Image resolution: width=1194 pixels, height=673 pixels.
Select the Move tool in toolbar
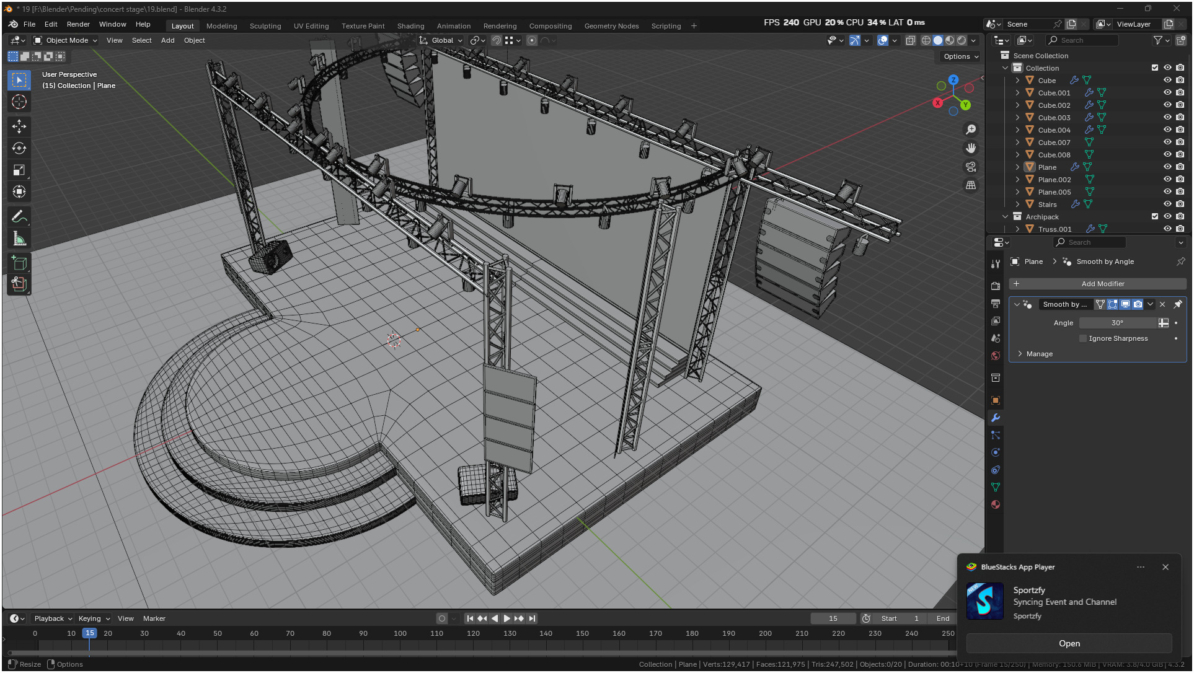19,126
